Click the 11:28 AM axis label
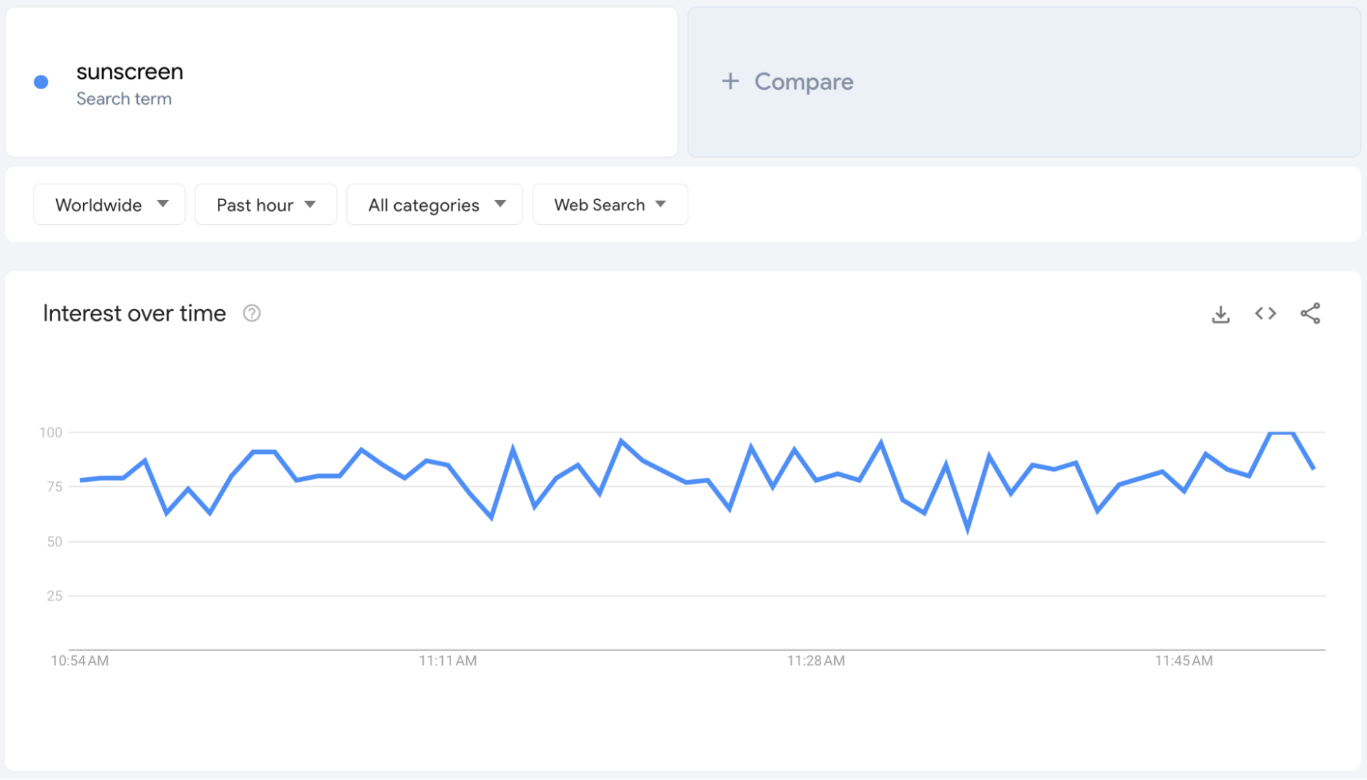The height and width of the screenshot is (780, 1367). [816, 661]
